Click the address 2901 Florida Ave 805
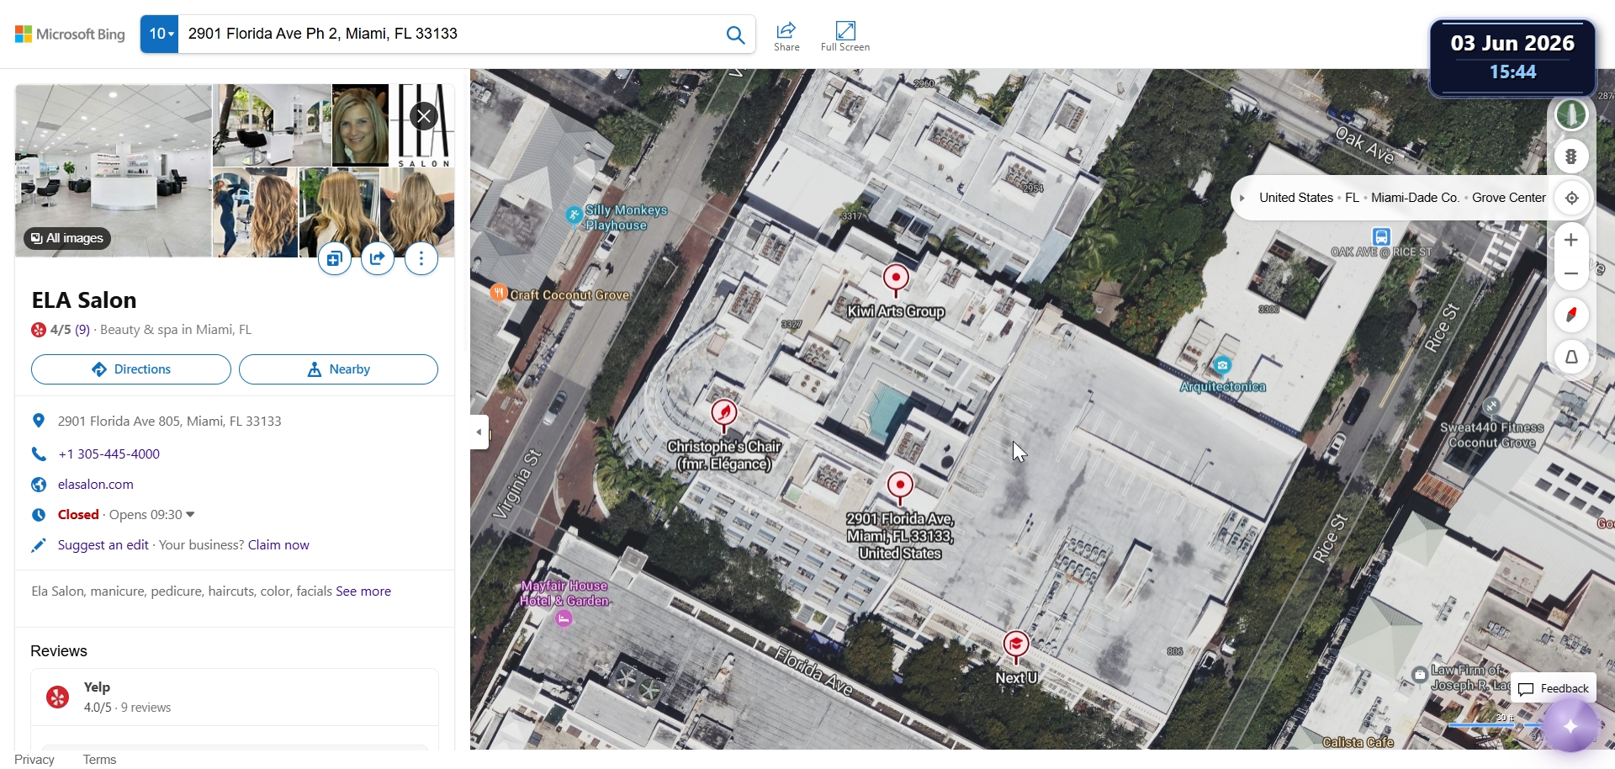Viewport: 1615px width, 769px height. 169,421
